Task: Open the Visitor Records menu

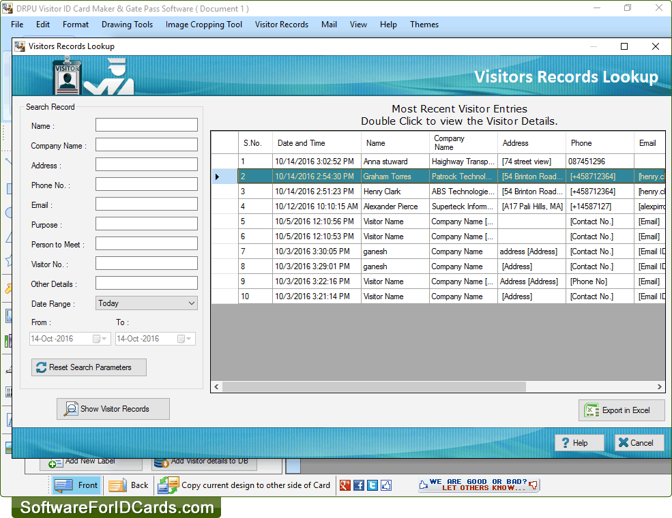Action: point(282,25)
